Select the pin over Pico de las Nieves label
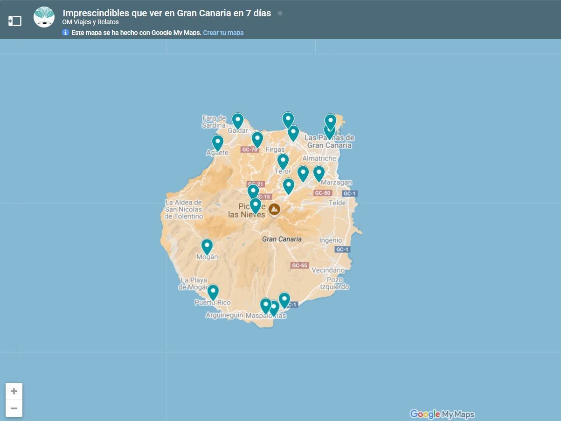 click(x=256, y=206)
